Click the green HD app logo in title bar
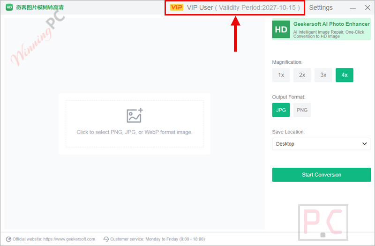Screen dimensions: 375x246 9,7
